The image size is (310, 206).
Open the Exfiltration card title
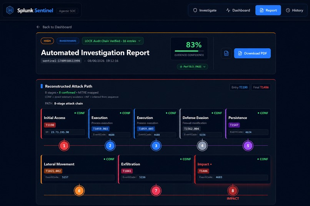point(130,164)
